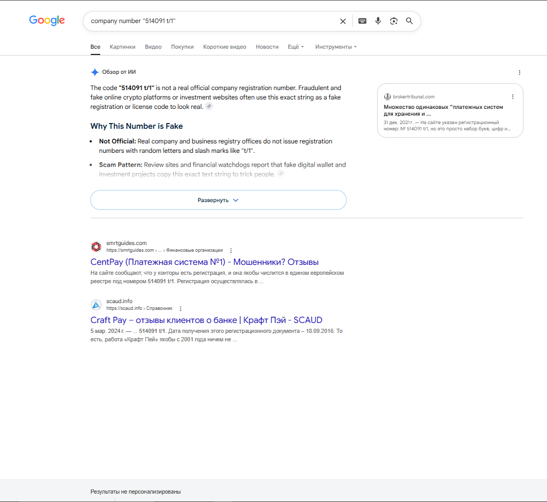Viewport: 547px width, 502px height.
Task: Click the brokertribunal.com favicon
Action: click(387, 96)
